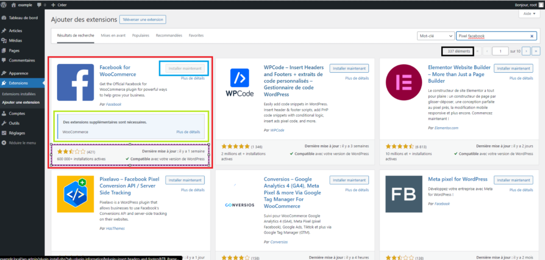The image size is (545, 260).
Task: Go to next results page arrow
Action: 526,51
